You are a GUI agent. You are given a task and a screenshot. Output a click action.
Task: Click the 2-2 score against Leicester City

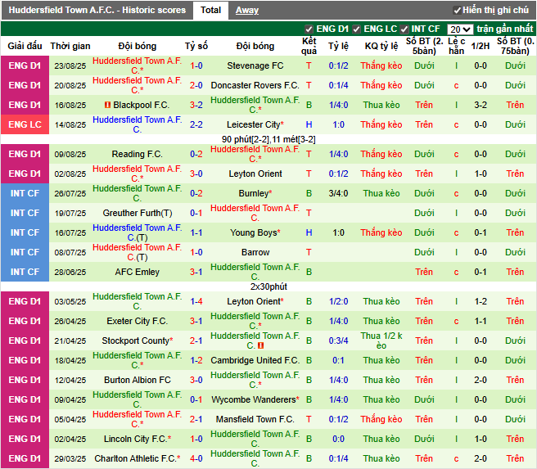pyautogui.click(x=196, y=124)
